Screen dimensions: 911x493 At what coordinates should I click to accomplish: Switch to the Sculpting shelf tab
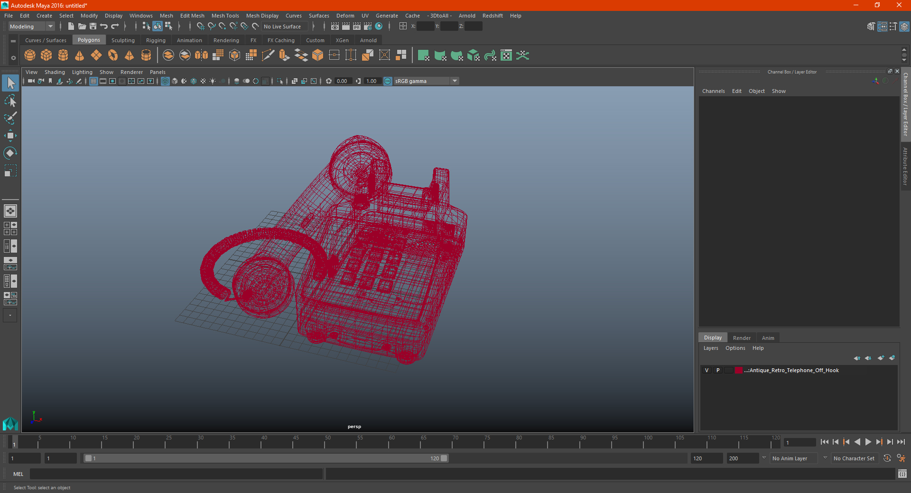123,40
